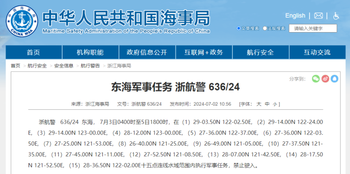Open the 航行安全 navigation menu
This screenshot has width=350, height=174.
260,52
